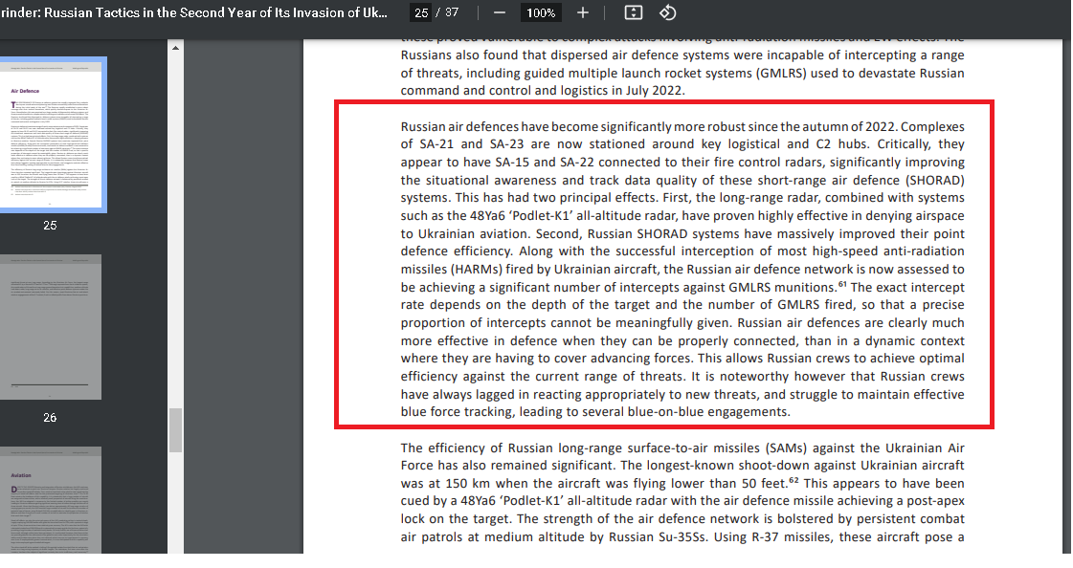Click the line 'command and control and logistics in July 2022.'
1073x568 pixels.
click(543, 91)
